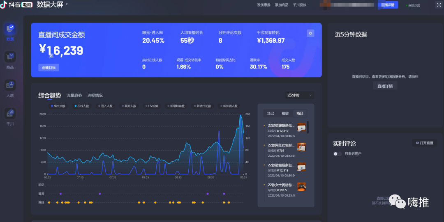Open the 数据 sidebar icon
The image size is (444, 222).
click(10, 29)
